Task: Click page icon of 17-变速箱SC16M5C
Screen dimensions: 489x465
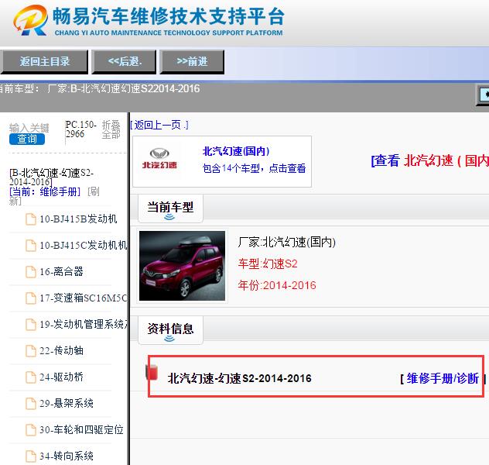Action: (x=31, y=298)
